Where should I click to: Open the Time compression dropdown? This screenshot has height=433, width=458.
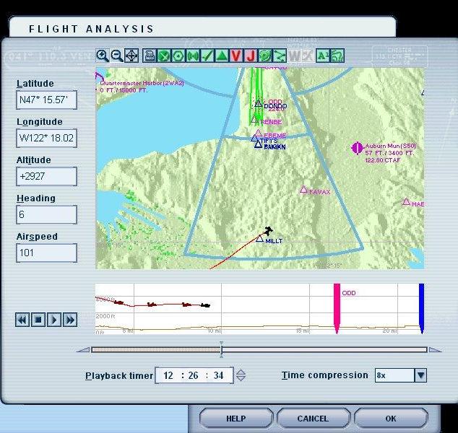pyautogui.click(x=420, y=375)
